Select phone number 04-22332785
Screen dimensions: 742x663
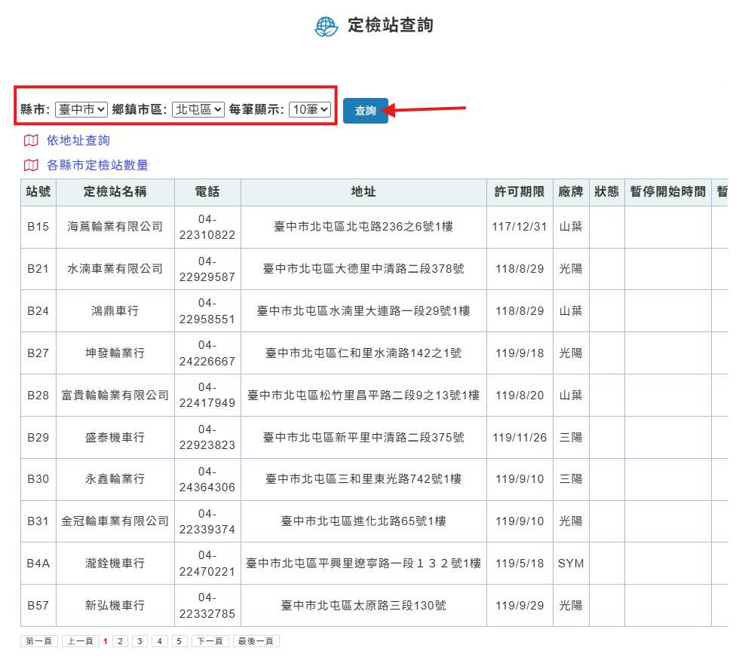[207, 605]
